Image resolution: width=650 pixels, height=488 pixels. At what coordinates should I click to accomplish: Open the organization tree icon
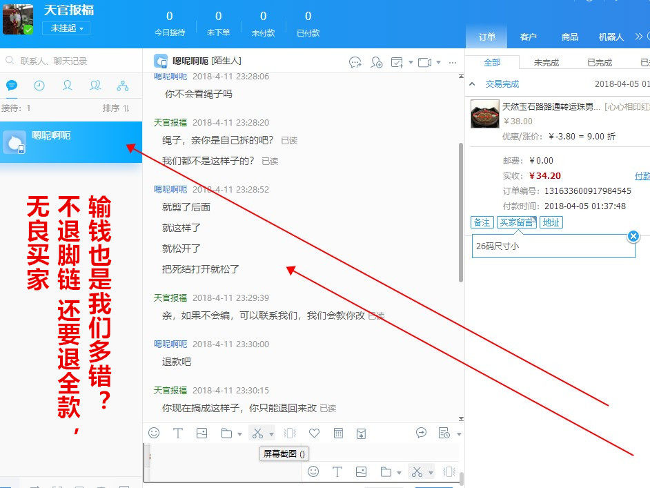(x=122, y=86)
